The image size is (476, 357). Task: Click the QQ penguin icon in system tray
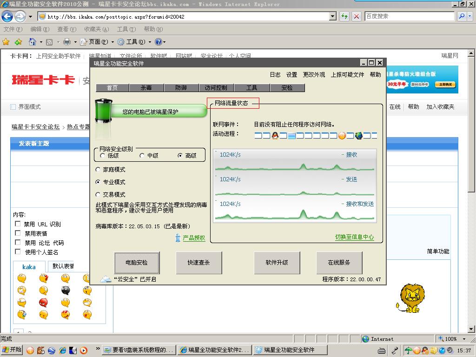425,350
